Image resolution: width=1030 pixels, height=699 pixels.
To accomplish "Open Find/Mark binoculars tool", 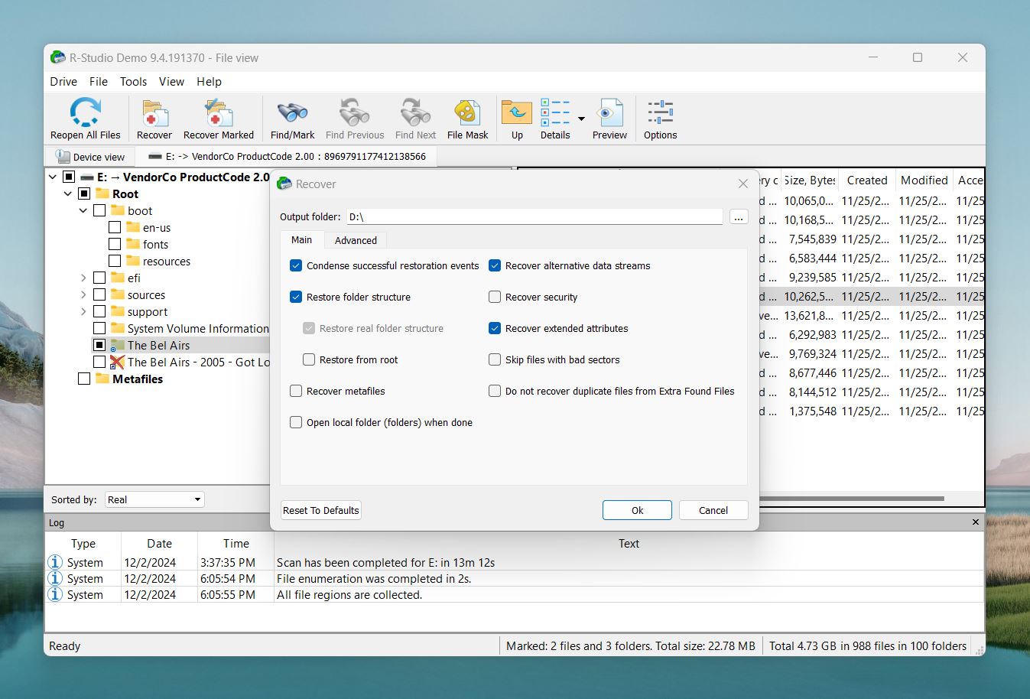I will [292, 119].
